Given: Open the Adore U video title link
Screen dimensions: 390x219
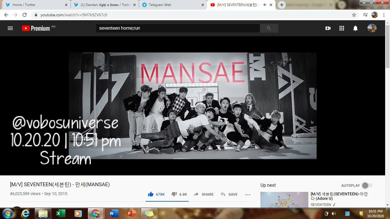Looking at the screenshot, I should click(339, 196).
